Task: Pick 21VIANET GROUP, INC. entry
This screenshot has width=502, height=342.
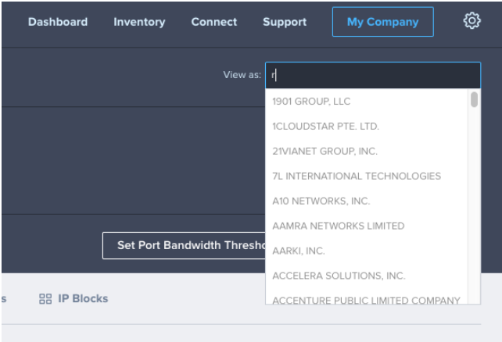Action: (x=367, y=151)
